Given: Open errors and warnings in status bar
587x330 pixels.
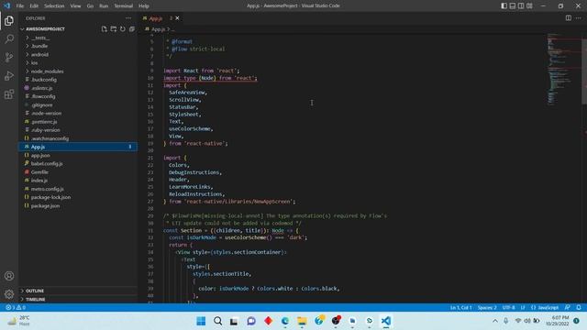Looking at the screenshot, I should pyautogui.click(x=16, y=308).
